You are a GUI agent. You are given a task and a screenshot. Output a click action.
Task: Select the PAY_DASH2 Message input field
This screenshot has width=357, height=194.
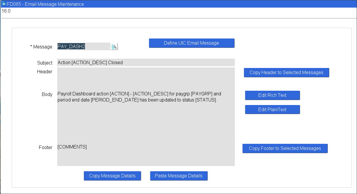click(84, 46)
